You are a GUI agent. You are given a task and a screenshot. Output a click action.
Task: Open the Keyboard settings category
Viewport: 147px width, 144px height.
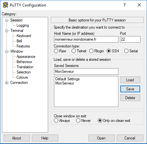(x=24, y=36)
